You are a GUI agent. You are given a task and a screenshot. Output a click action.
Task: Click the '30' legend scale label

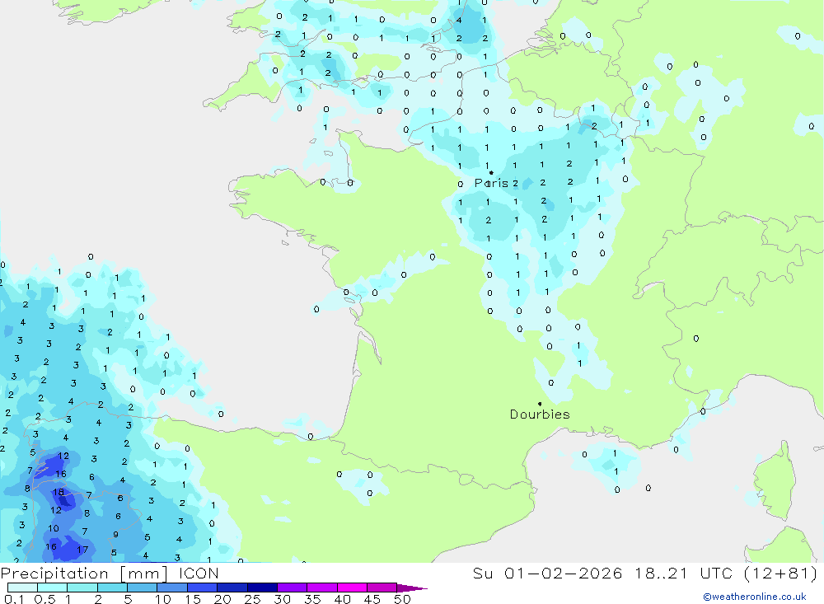[282, 599]
